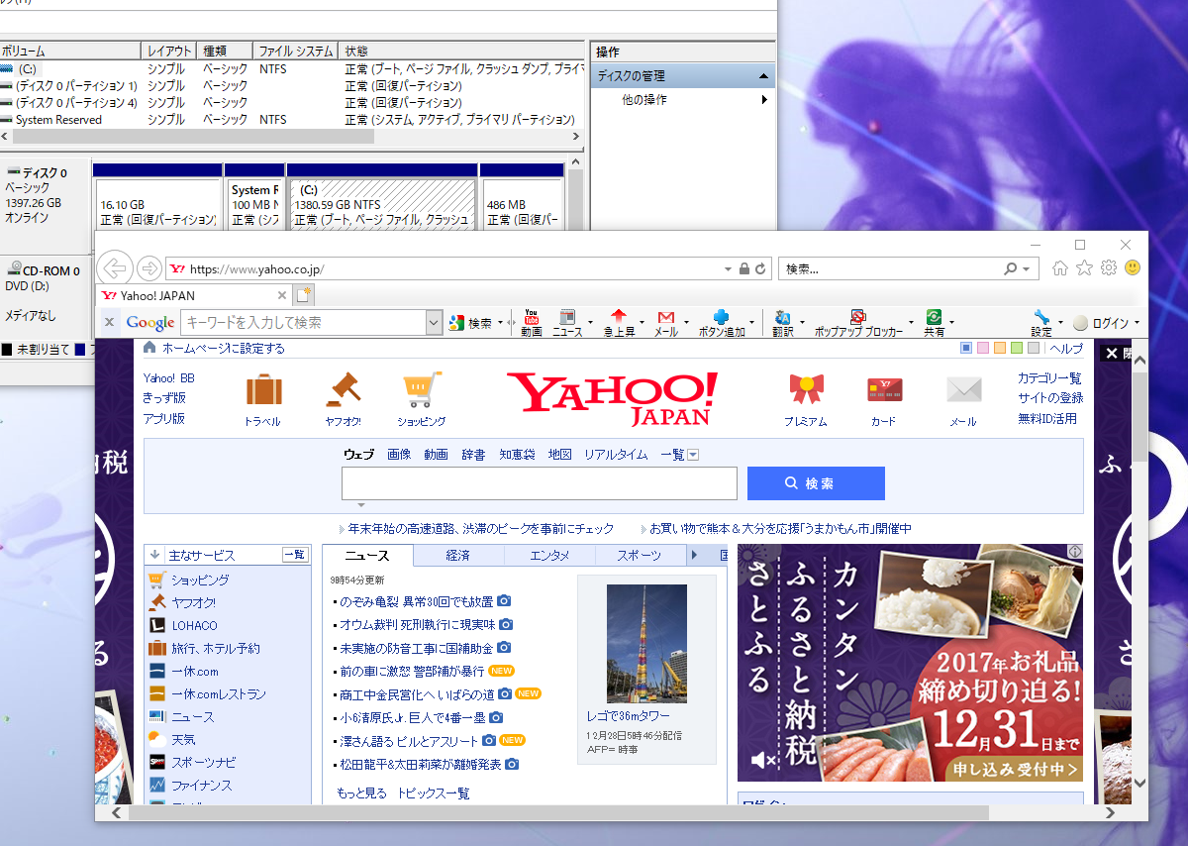Unmute the ad with the speaker icon
1188x846 pixels.
tap(762, 761)
